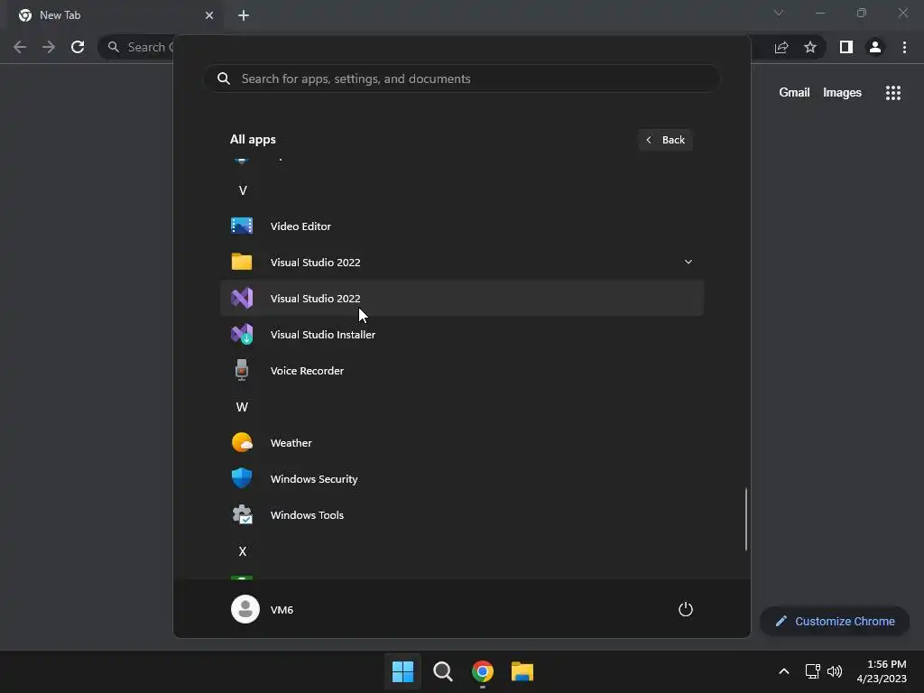Screen dimensions: 924x693
Task: Open the Visual Studio Installer icon
Action: point(242,334)
